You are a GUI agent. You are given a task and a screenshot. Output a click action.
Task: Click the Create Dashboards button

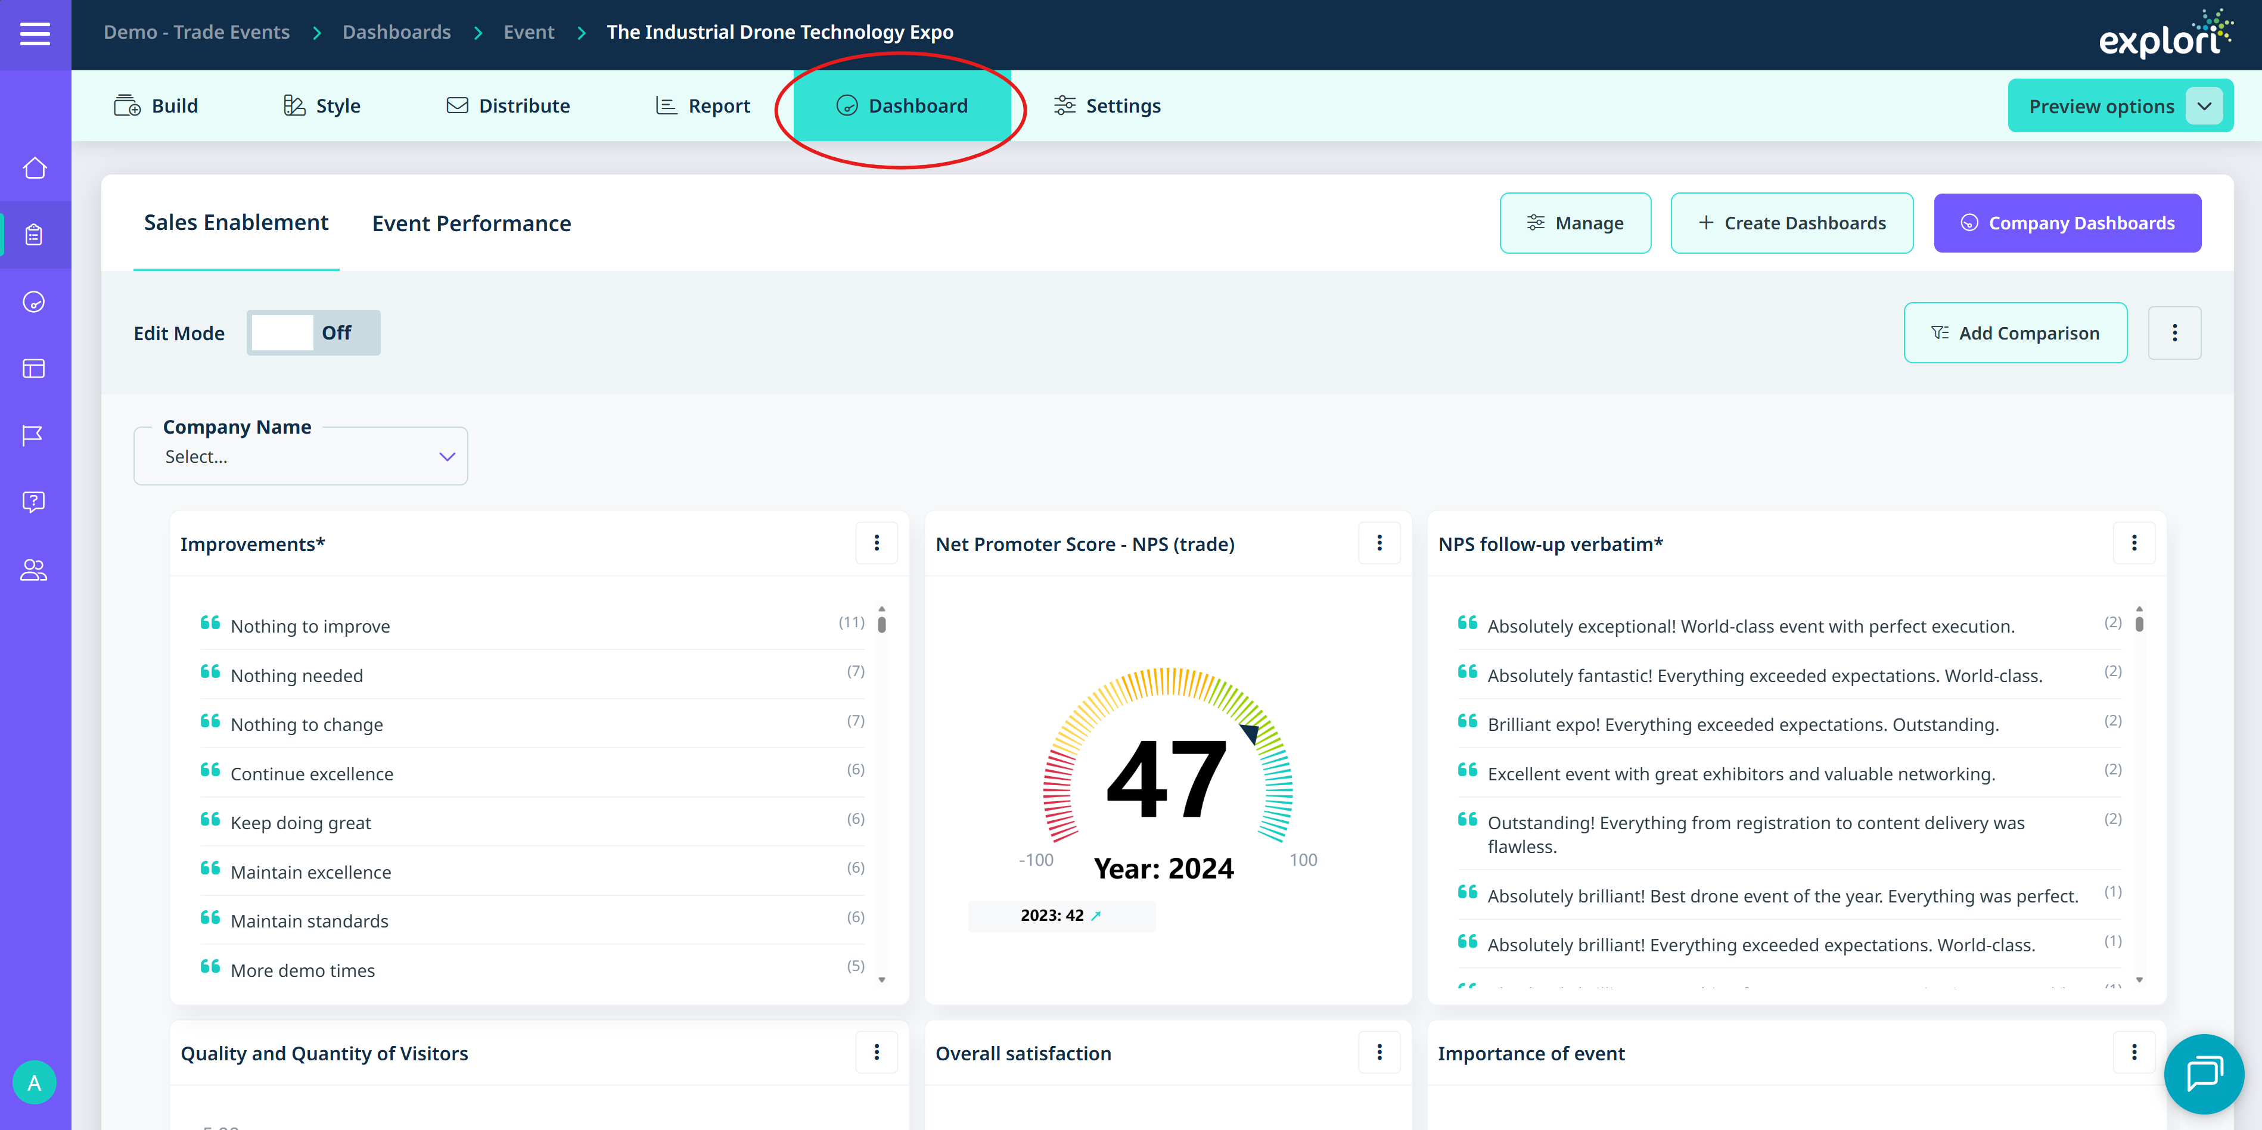[1791, 223]
